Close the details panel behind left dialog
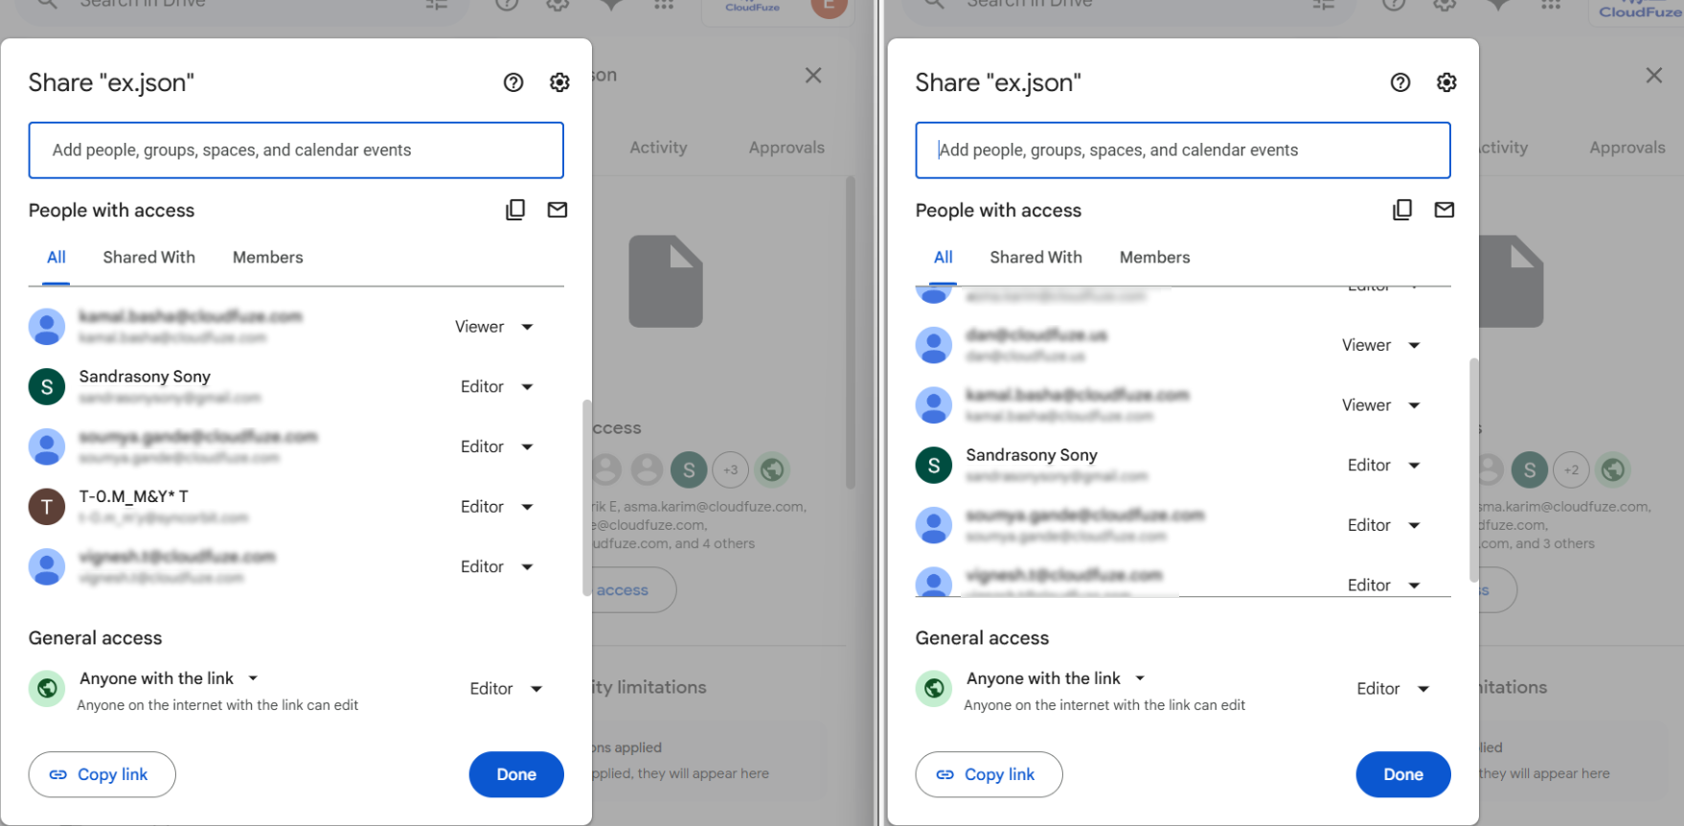This screenshot has width=1684, height=826. pos(813,76)
